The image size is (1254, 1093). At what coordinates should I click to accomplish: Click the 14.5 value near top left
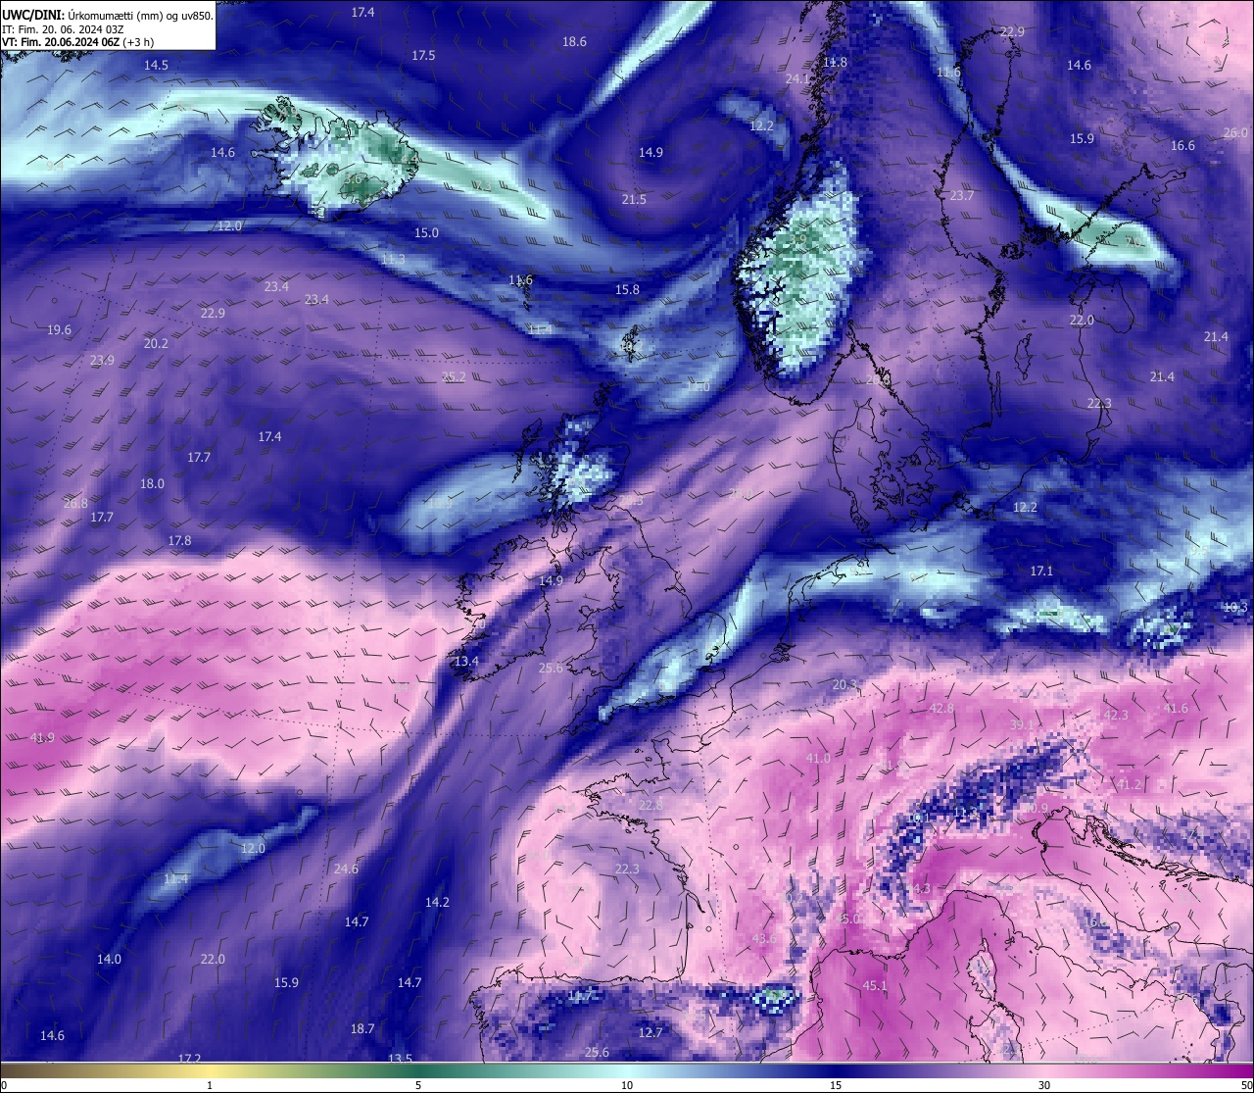pos(156,66)
